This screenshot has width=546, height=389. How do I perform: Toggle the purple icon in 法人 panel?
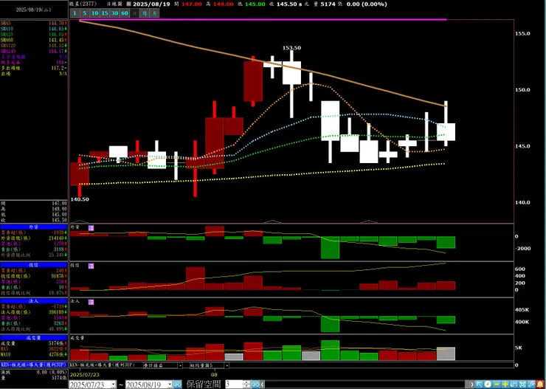[x=91, y=302]
